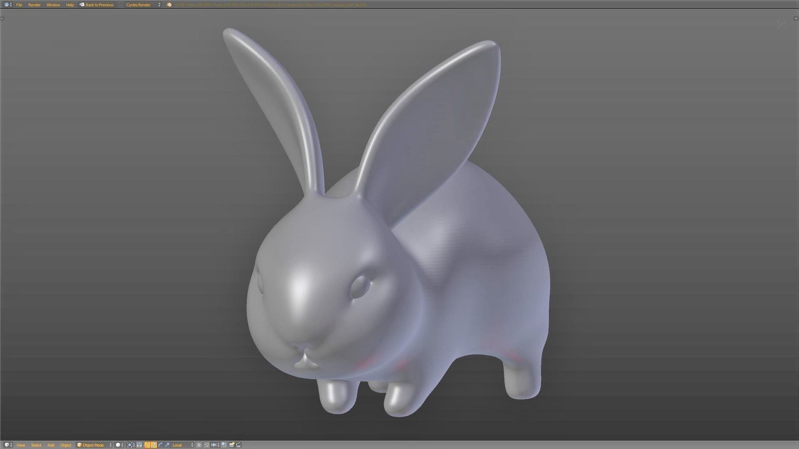Toggle snap align rotation icon
The width and height of the screenshot is (799, 449).
coord(224,445)
